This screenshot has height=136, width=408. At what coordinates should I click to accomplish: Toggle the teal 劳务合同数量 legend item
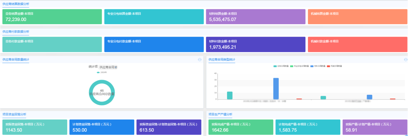[x=281, y=66]
